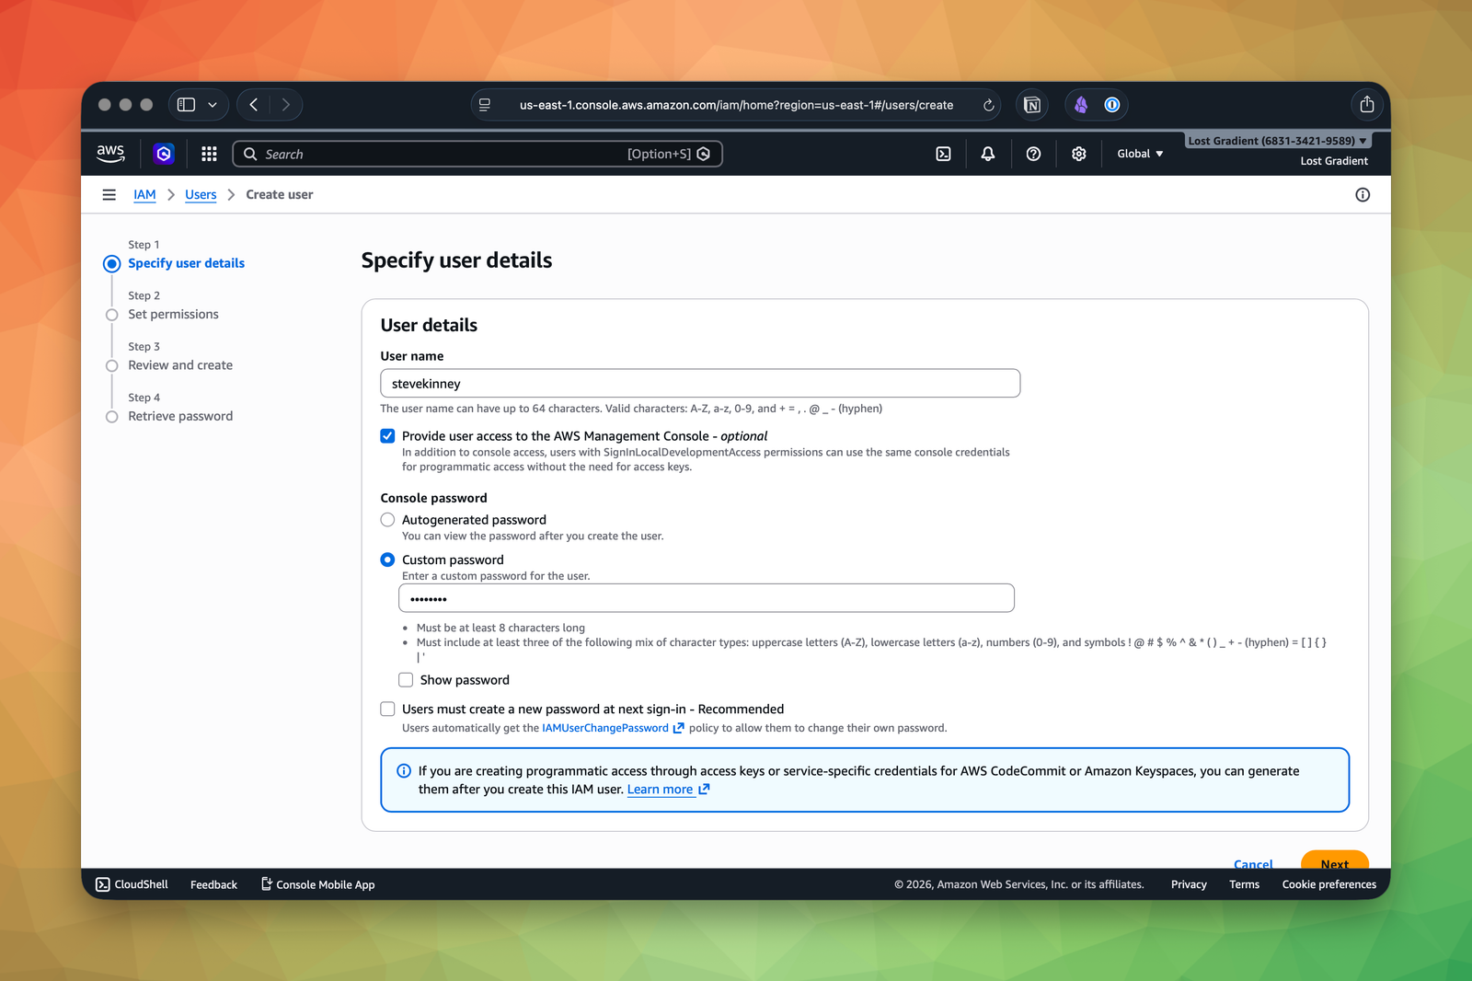Click the AWS logo home icon
The height and width of the screenshot is (981, 1472).
110,154
